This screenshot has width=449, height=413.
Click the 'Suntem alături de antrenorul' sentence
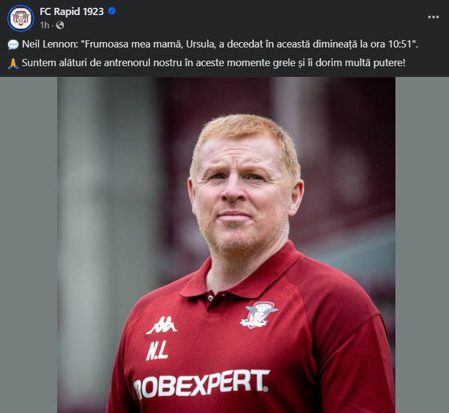(213, 63)
